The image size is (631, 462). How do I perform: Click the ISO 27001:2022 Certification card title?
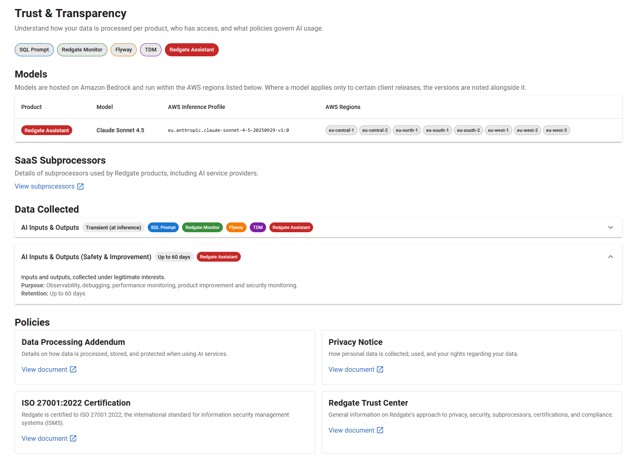[x=76, y=403]
